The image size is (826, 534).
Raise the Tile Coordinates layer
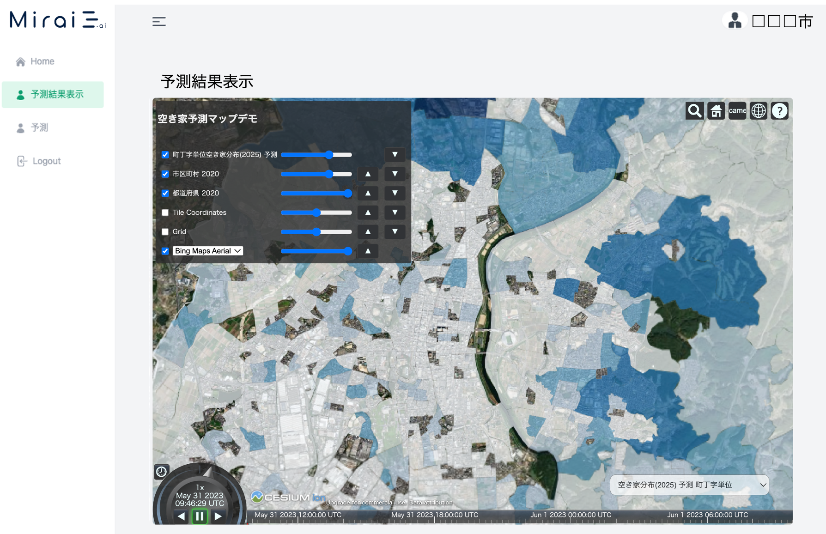tap(368, 212)
